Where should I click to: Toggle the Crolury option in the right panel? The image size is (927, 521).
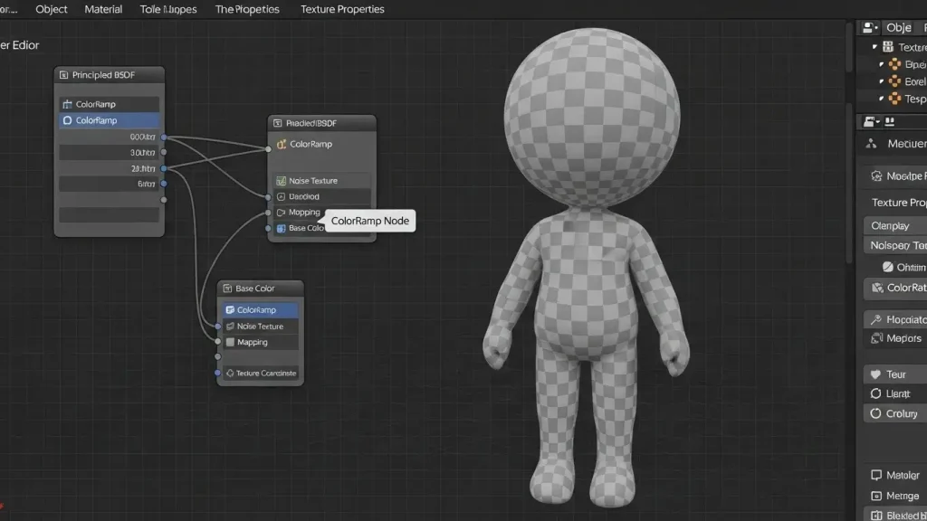point(897,413)
